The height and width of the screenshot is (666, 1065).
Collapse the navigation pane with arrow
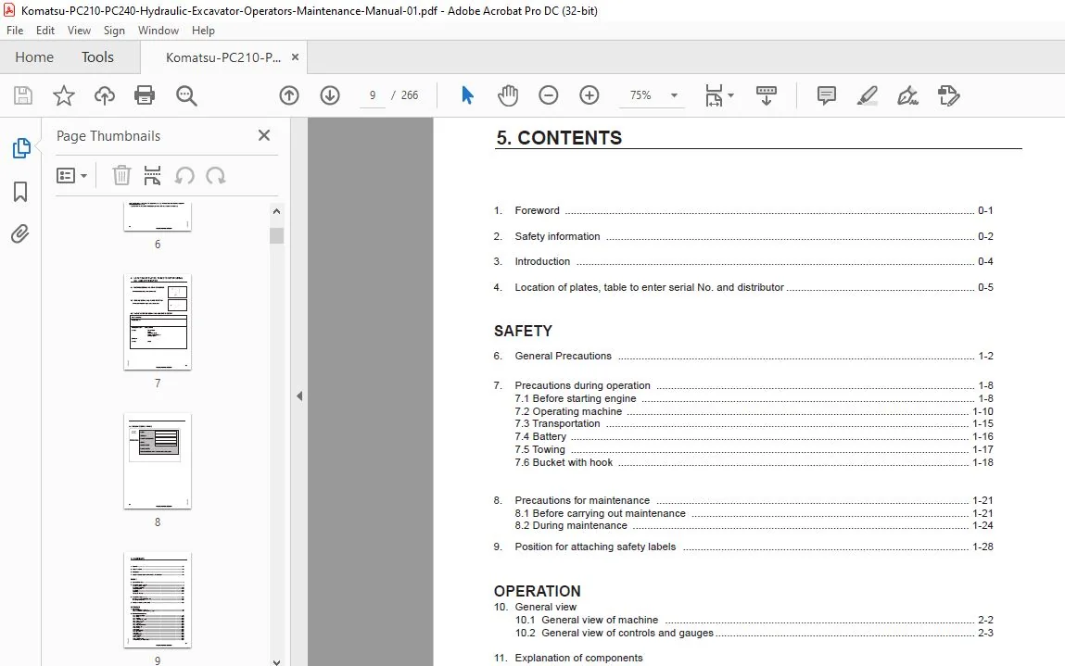pyautogui.click(x=299, y=396)
